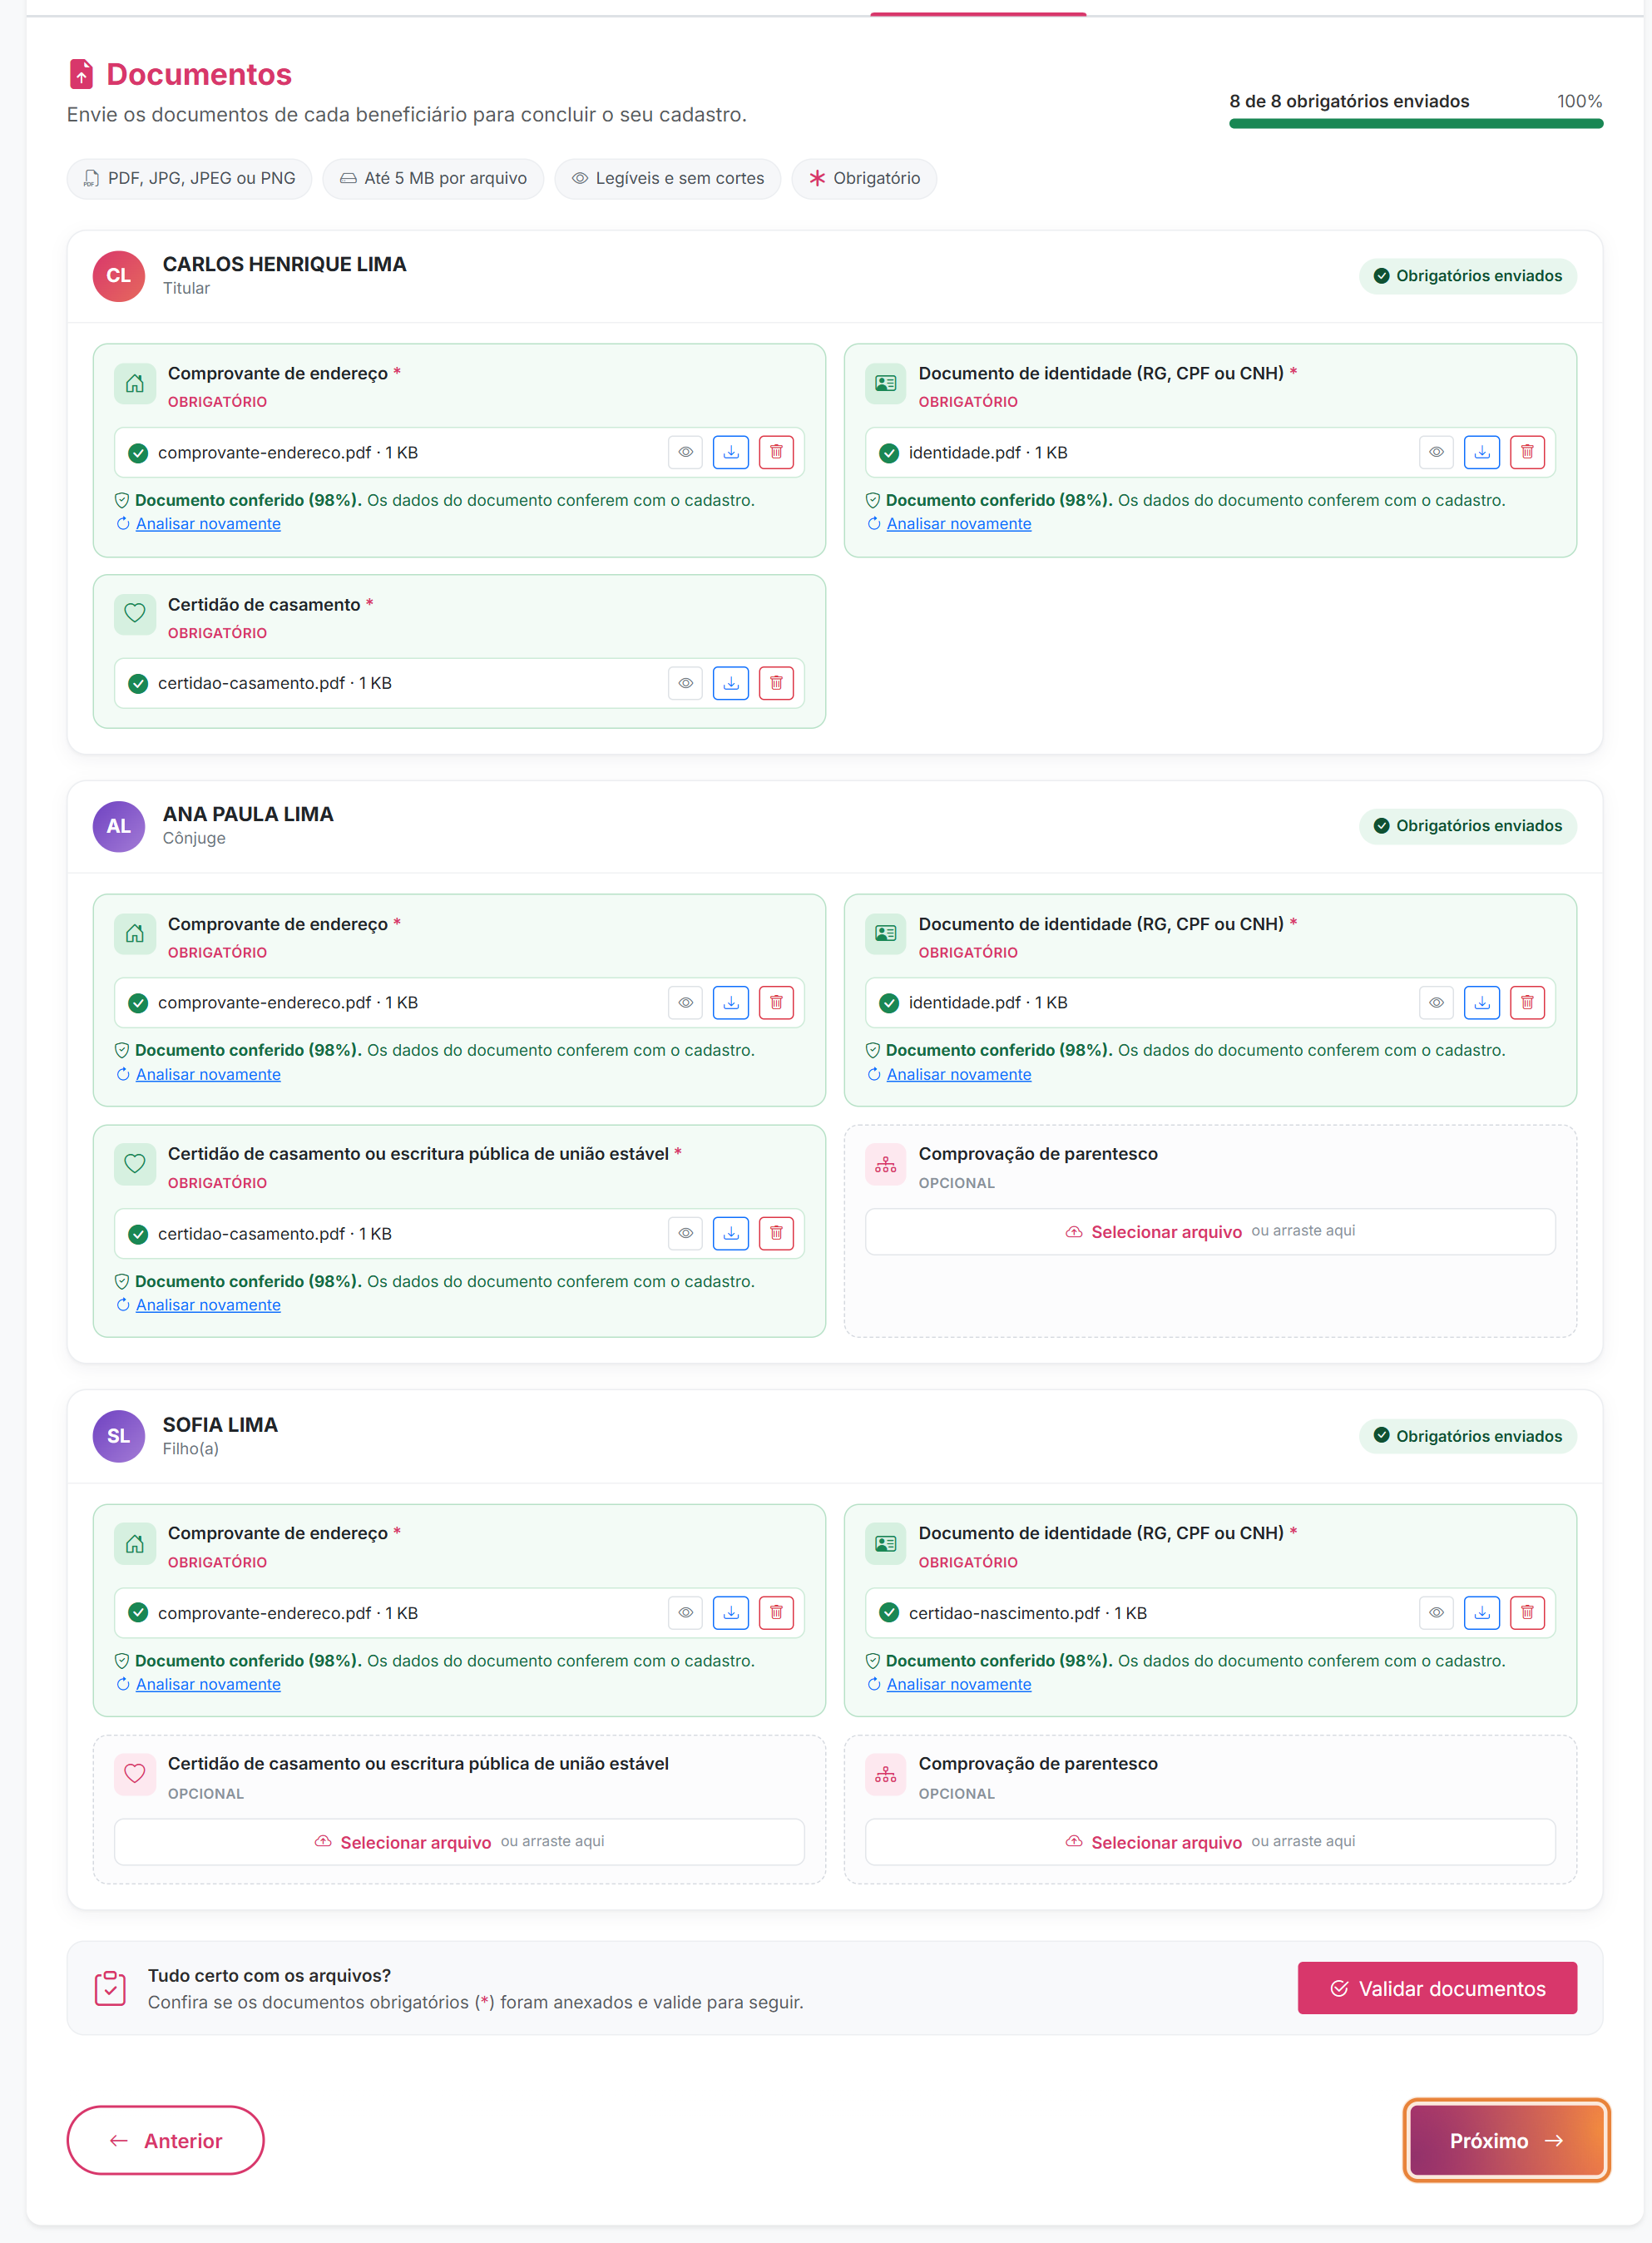Click Analisar novamente for Carlos's identity document

(959, 524)
